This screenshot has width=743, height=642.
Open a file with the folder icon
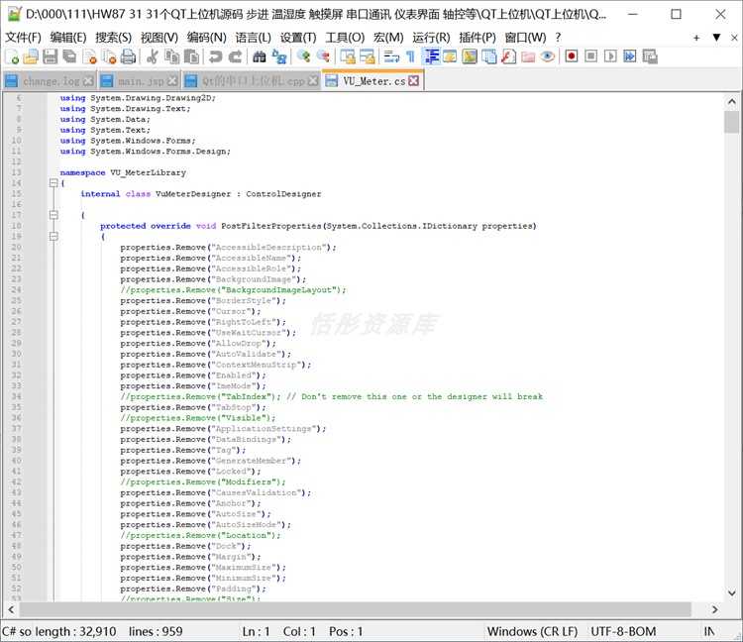point(31,56)
